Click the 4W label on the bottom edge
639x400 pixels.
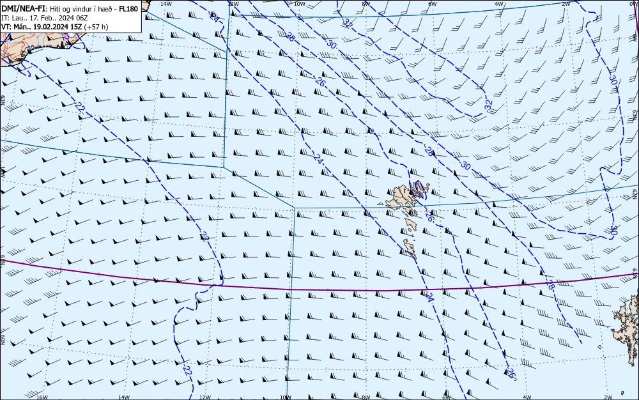pos(527,397)
